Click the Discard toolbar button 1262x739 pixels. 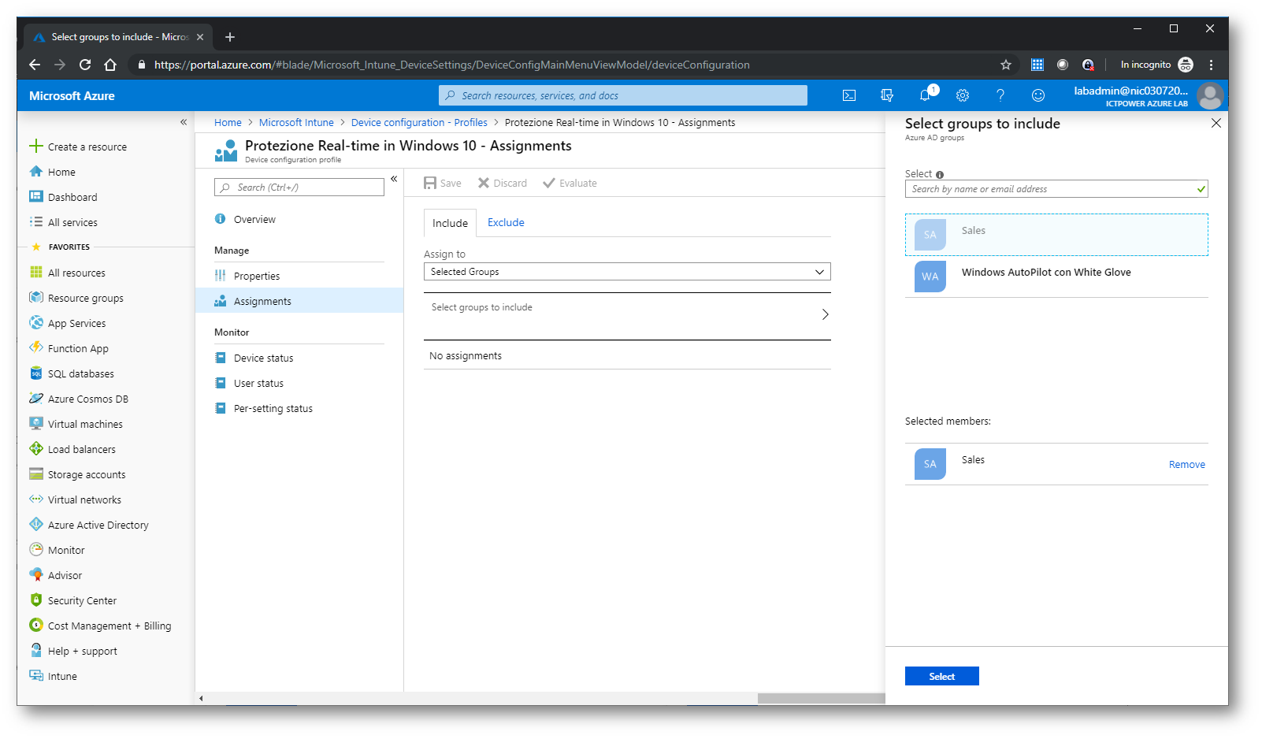pos(503,183)
